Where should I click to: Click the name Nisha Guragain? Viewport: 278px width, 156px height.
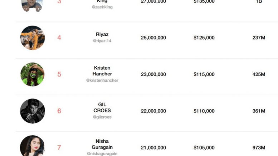(x=102, y=144)
